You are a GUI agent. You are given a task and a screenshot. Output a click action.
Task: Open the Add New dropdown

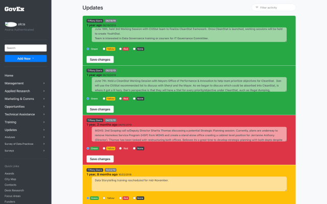26,59
